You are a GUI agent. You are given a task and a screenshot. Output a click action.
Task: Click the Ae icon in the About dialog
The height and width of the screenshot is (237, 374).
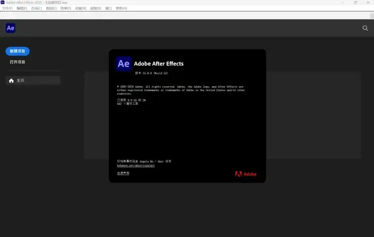click(123, 64)
